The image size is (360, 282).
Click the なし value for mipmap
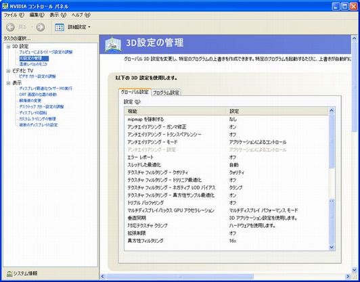pos(233,119)
